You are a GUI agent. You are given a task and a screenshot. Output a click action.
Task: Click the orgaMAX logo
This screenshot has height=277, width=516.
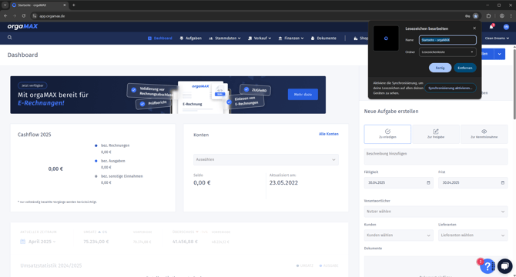coord(22,26)
